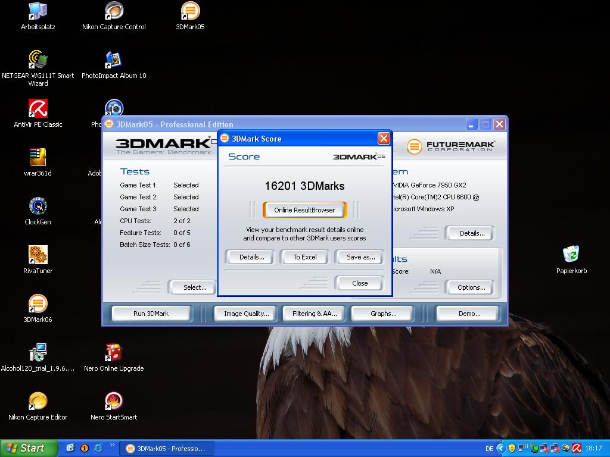Click the Batch Size Tests: 0 of 6 row
This screenshot has height=457, width=610.
coord(155,245)
